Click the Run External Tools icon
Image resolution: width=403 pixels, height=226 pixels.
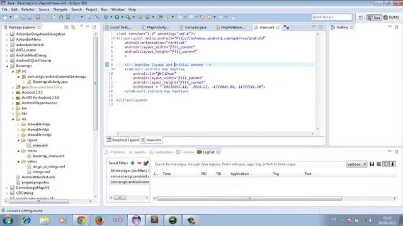click(x=128, y=17)
